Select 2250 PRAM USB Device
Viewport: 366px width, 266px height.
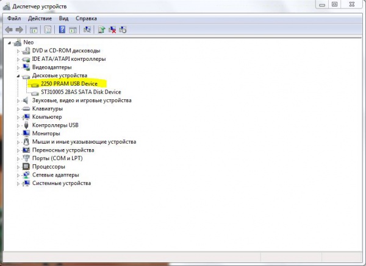(69, 84)
